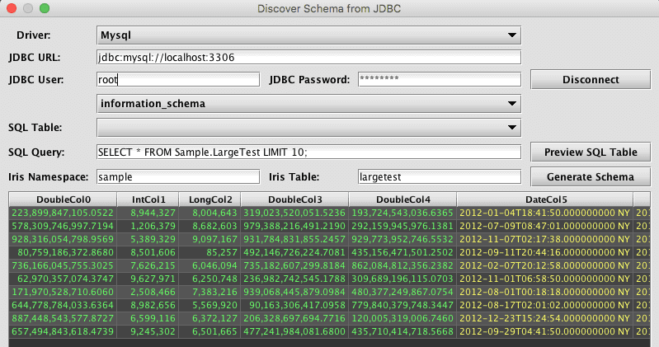Click the DoubleCol0 column header
The image size is (659, 347).
64,199
